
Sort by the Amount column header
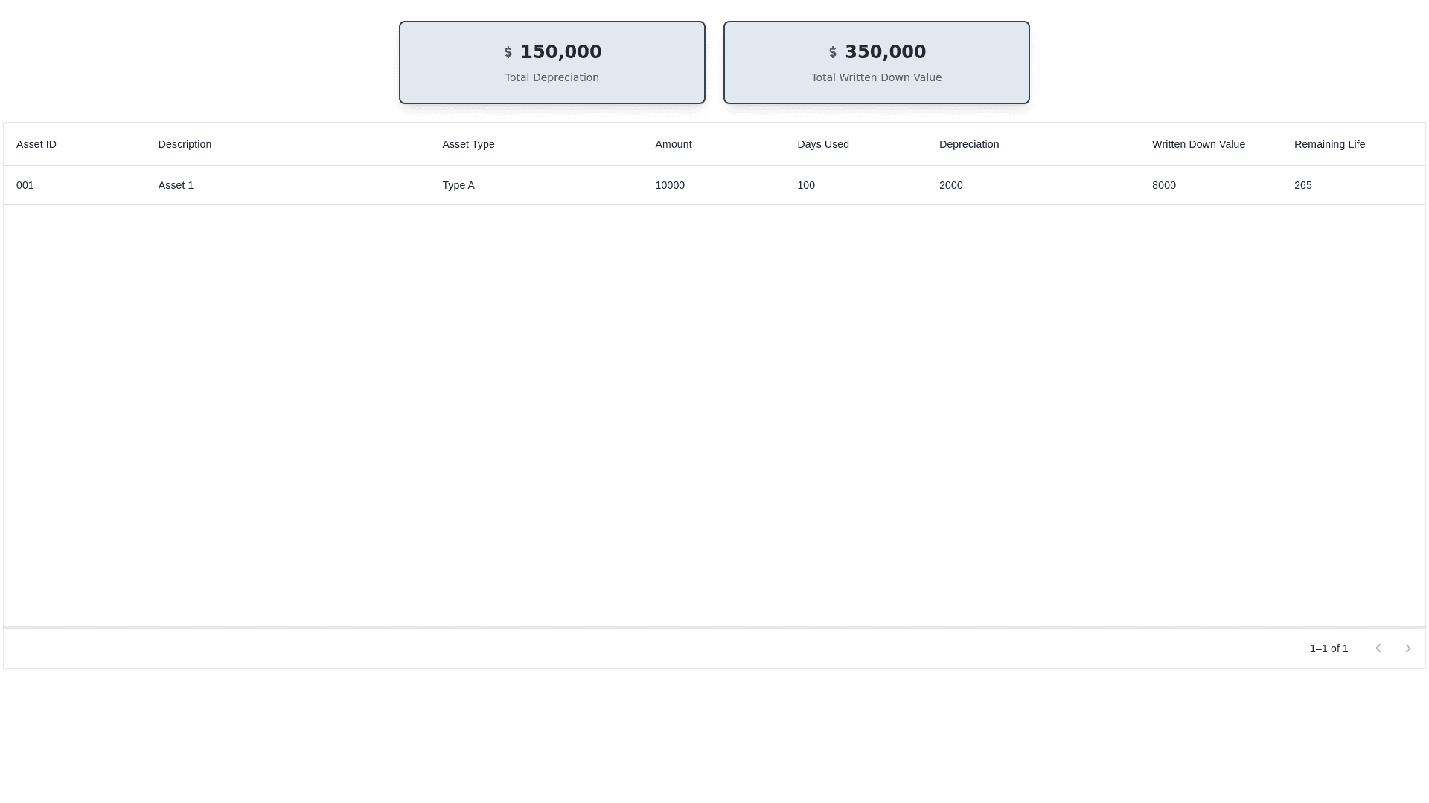click(x=673, y=144)
